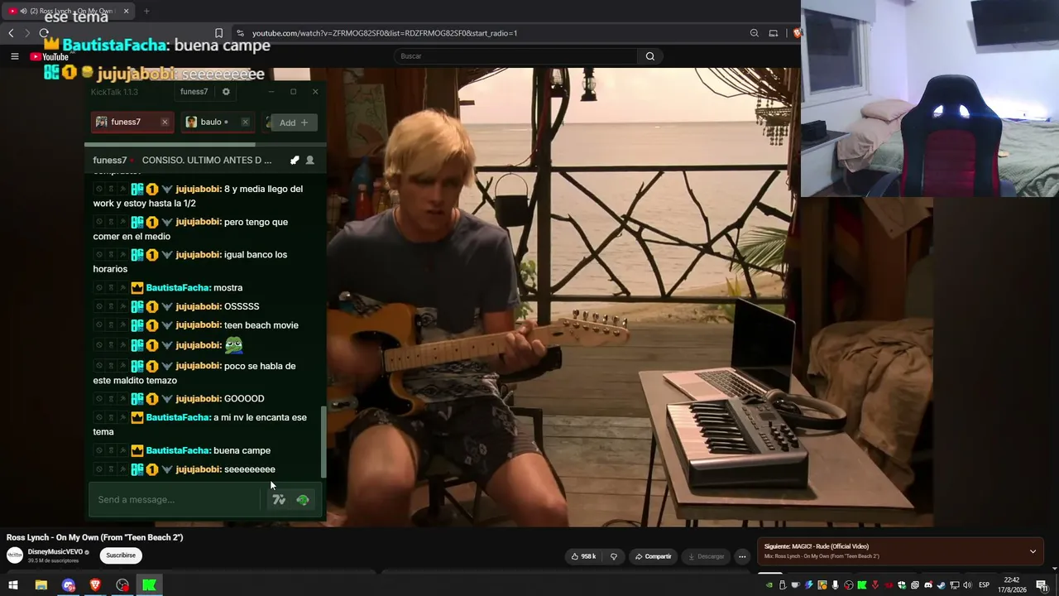Click the YouTube search magnifier button
Screen dimensions: 1059x596
650,56
